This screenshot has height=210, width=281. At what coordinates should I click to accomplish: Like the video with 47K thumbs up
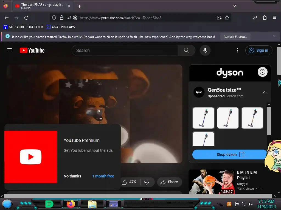click(129, 182)
